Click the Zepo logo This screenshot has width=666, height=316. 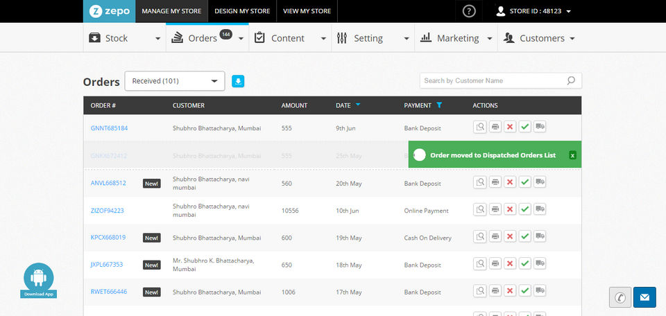click(x=109, y=12)
